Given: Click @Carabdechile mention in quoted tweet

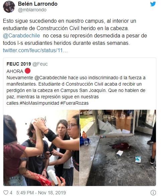Looking at the screenshot, I should click(x=51, y=78).
